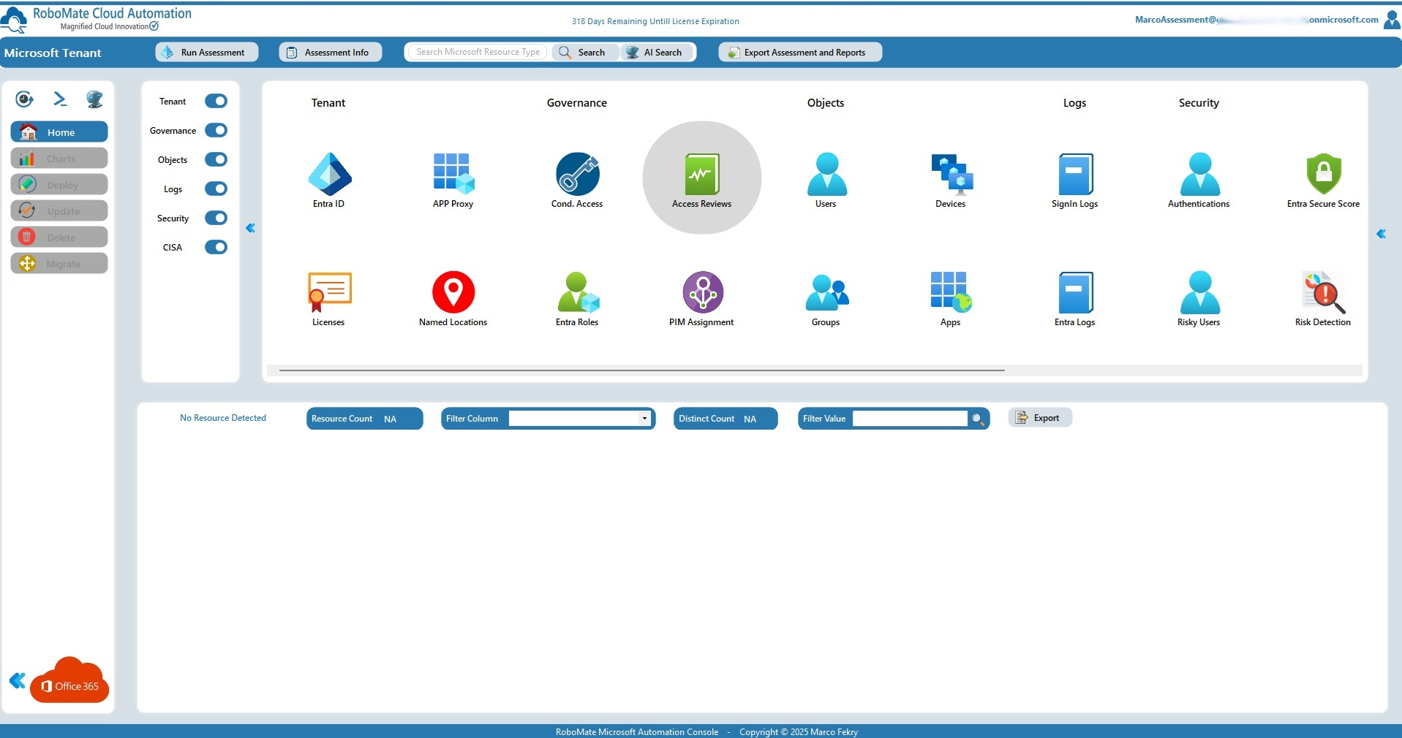1402x738 pixels.
Task: Open Assessment Info
Action: coord(331,53)
